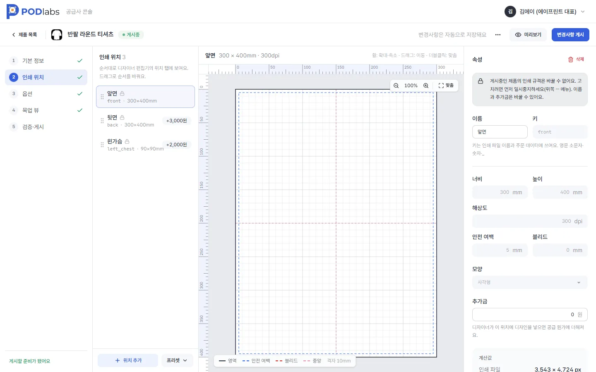Click the lock icon next to 뒷면

click(122, 117)
